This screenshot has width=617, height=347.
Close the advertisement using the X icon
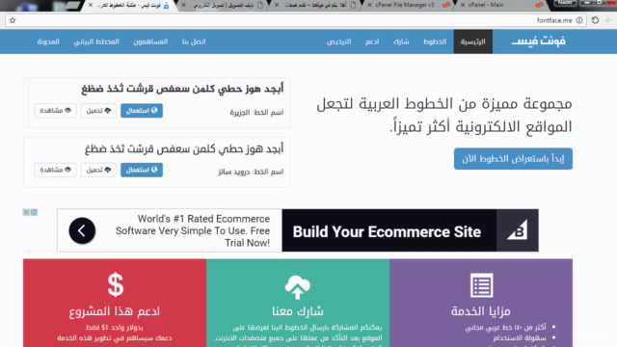[26, 212]
